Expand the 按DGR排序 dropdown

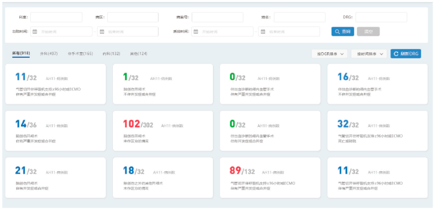[329, 54]
